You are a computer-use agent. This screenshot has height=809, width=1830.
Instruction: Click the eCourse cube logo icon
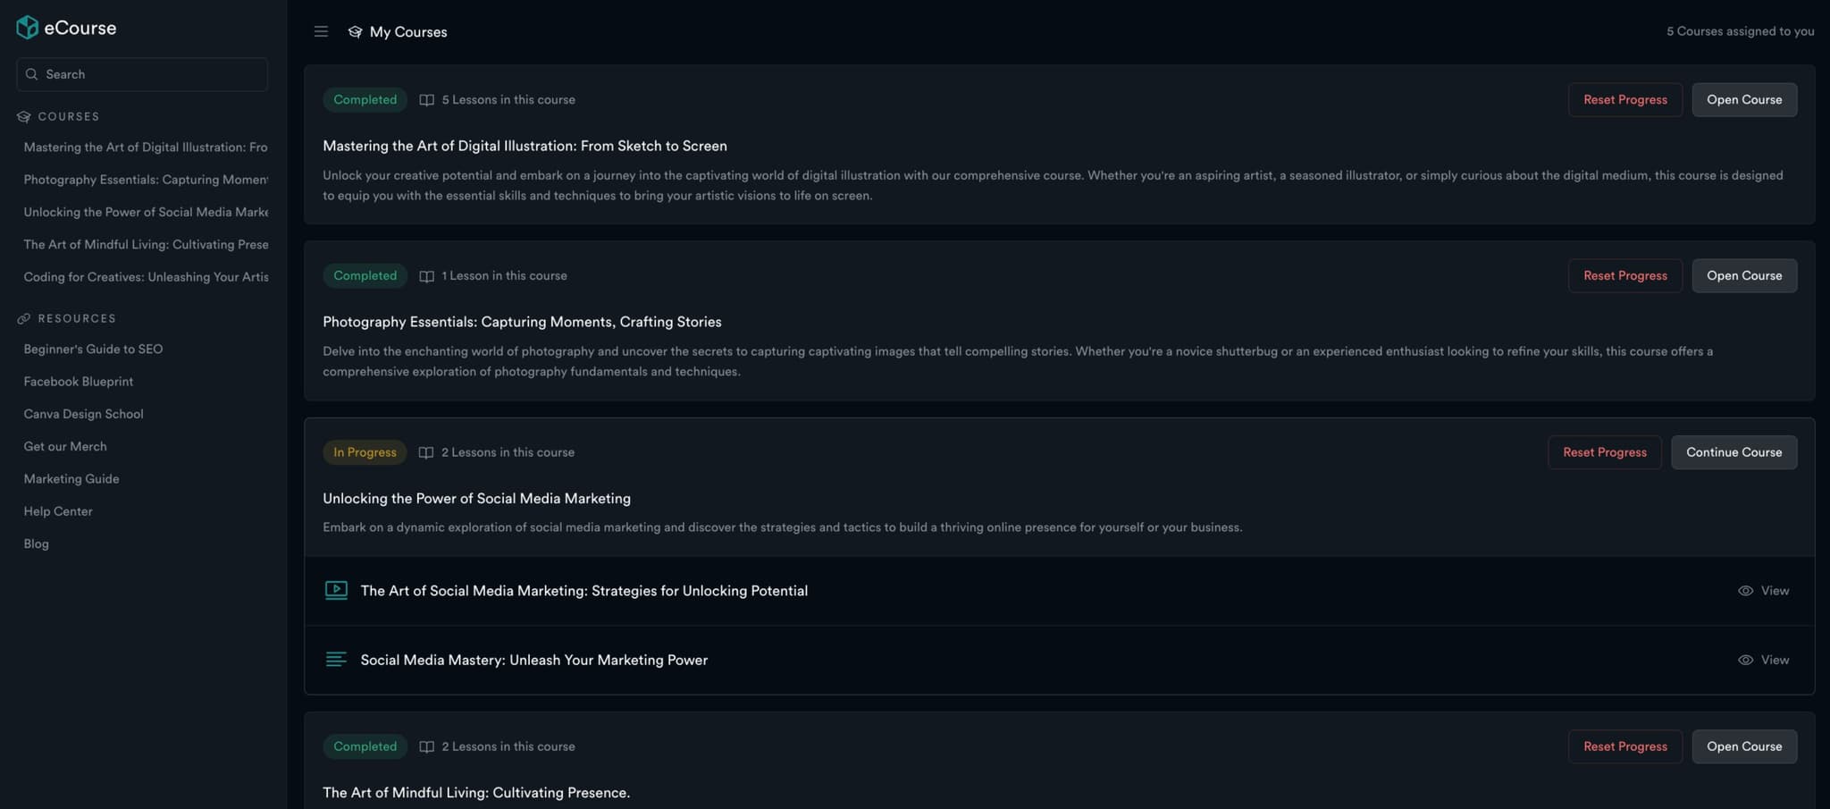(x=28, y=28)
